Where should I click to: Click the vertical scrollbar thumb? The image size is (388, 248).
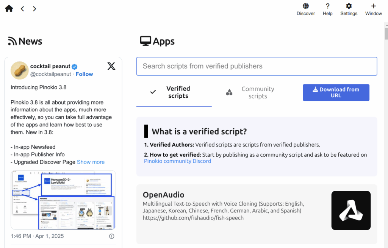point(386,34)
